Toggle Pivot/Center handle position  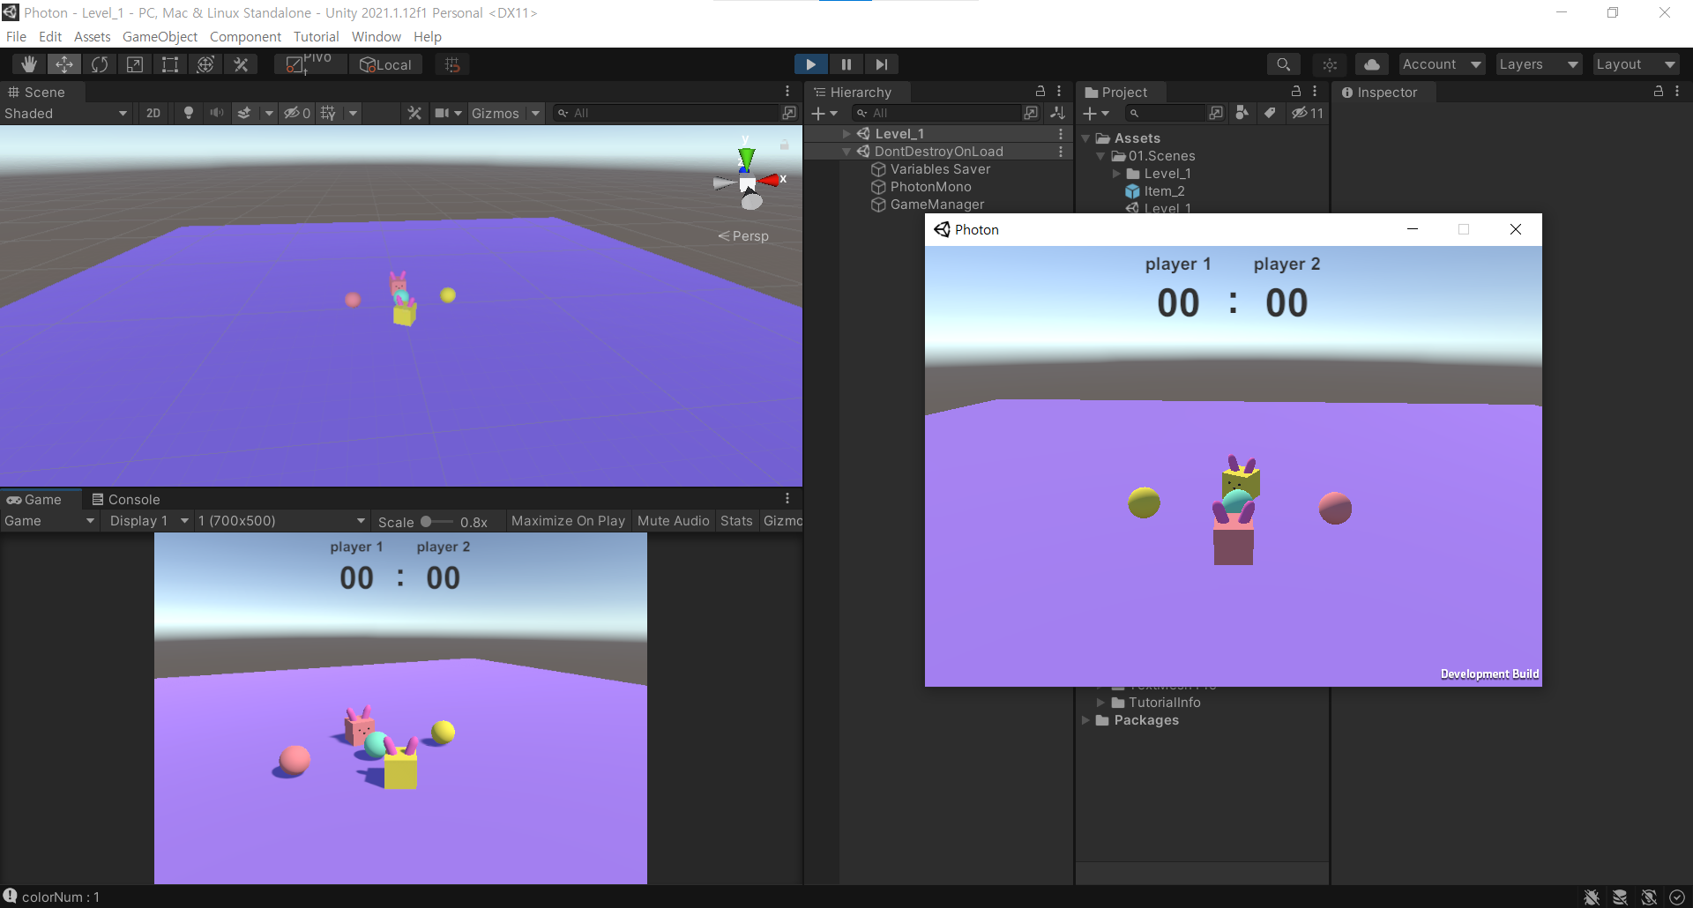[310, 64]
